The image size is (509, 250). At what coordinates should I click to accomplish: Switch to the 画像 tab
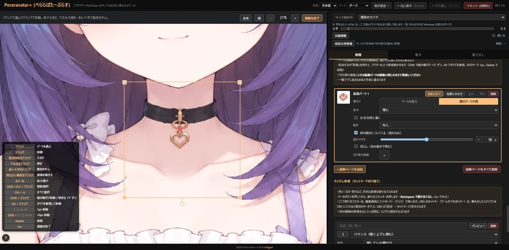(x=358, y=54)
